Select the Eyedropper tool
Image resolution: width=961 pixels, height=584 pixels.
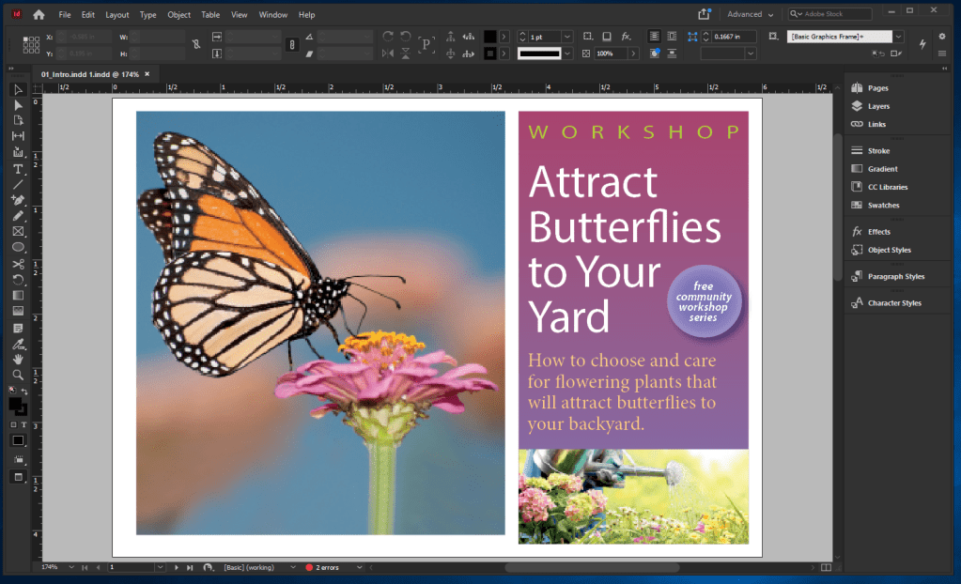pos(18,343)
